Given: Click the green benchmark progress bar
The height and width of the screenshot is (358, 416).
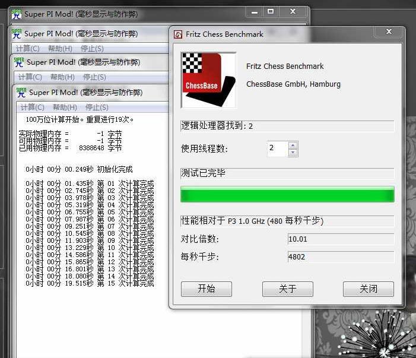Looking at the screenshot, I should (x=287, y=194).
